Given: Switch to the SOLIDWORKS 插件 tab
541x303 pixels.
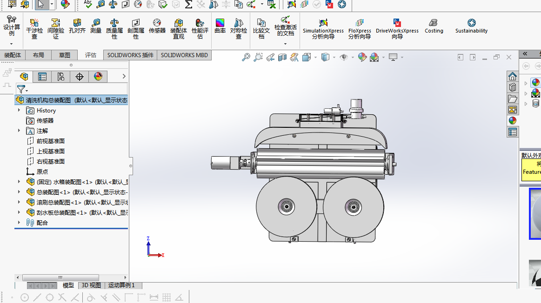Looking at the screenshot, I should [130, 55].
